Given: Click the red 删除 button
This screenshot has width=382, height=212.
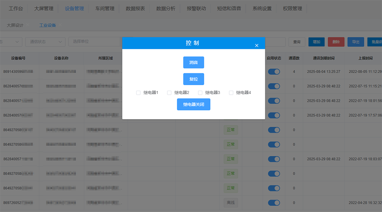Looking at the screenshot, I should click(x=336, y=42).
